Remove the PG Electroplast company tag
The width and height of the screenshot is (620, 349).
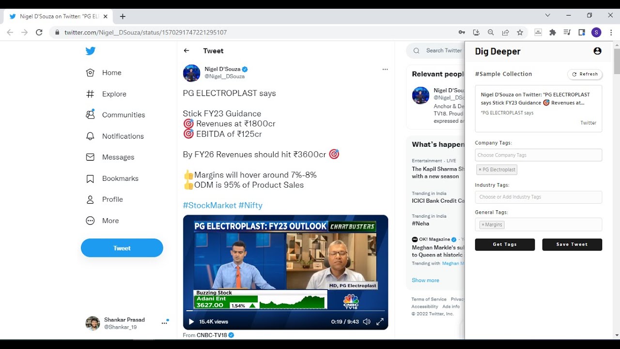coord(482,169)
